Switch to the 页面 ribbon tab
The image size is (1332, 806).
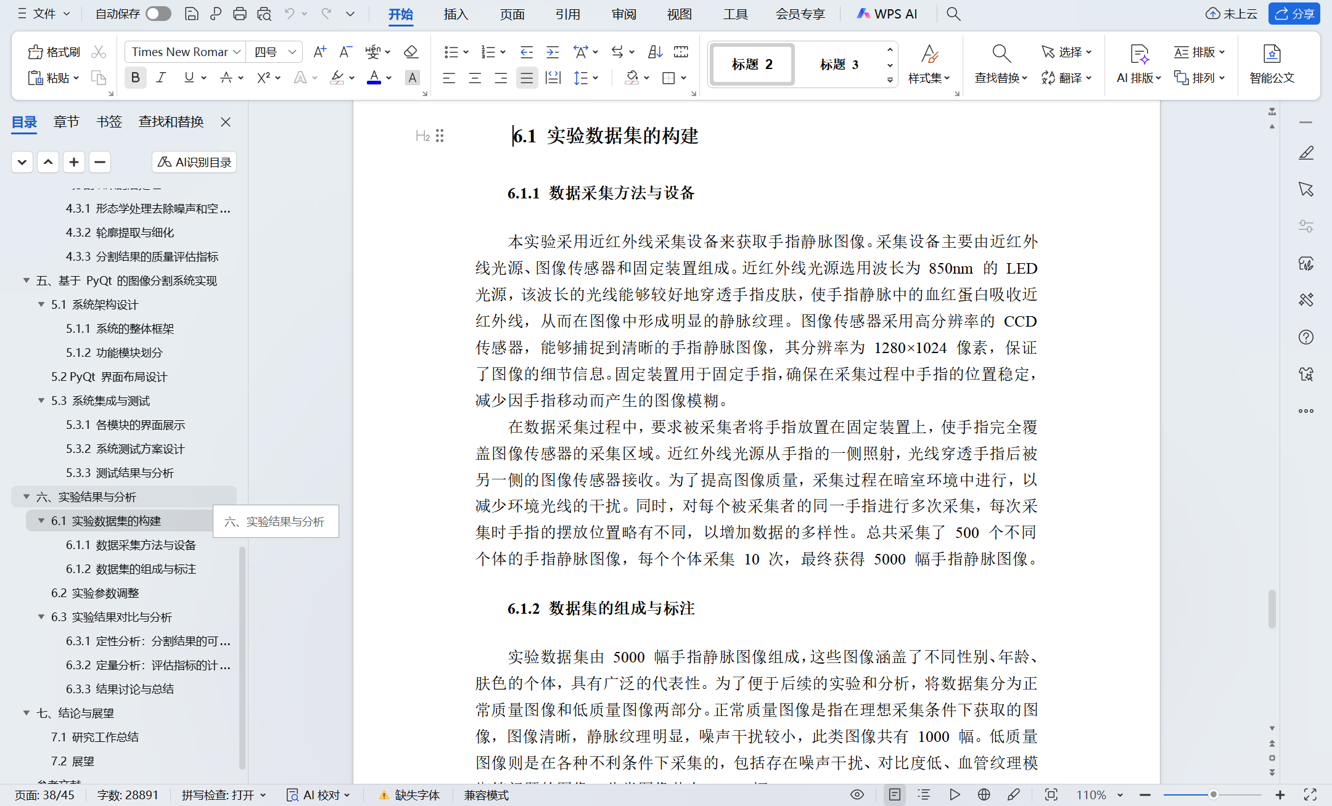click(x=512, y=14)
